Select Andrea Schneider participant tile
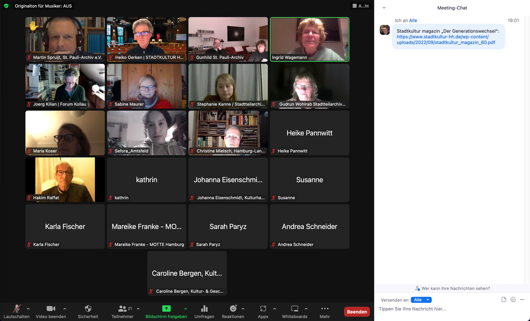530x321 pixels. tap(309, 226)
